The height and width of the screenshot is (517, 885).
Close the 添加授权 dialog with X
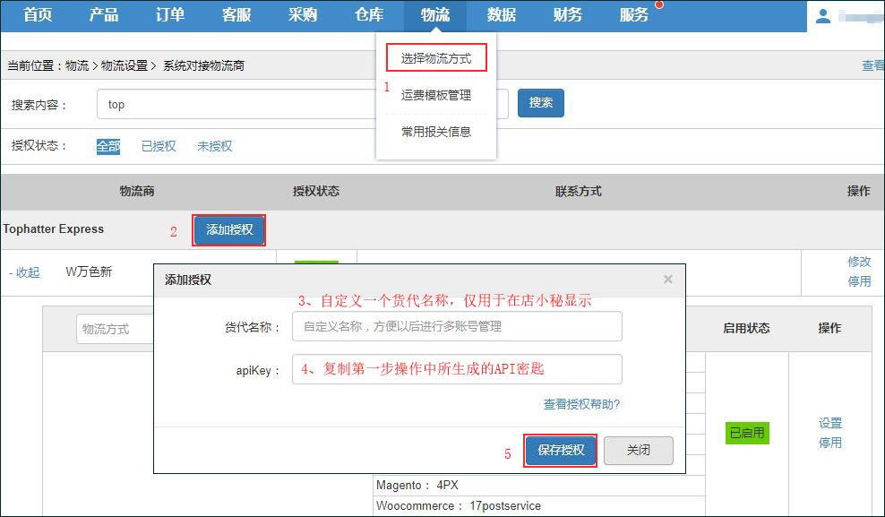pyautogui.click(x=667, y=280)
